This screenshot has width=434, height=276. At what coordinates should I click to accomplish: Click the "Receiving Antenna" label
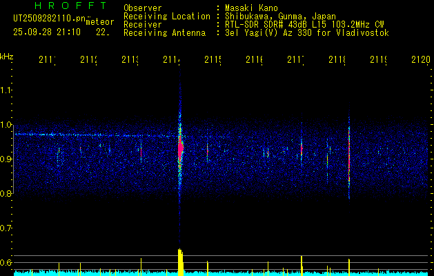(x=165, y=33)
